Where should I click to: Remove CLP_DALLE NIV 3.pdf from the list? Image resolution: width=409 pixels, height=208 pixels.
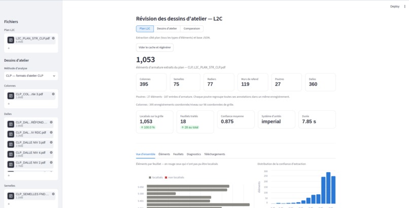click(x=51, y=143)
